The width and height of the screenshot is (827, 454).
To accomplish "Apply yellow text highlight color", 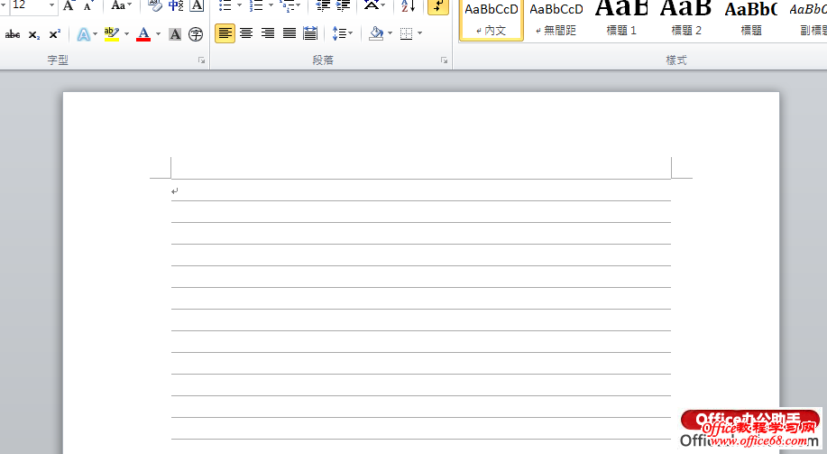I will coord(111,34).
